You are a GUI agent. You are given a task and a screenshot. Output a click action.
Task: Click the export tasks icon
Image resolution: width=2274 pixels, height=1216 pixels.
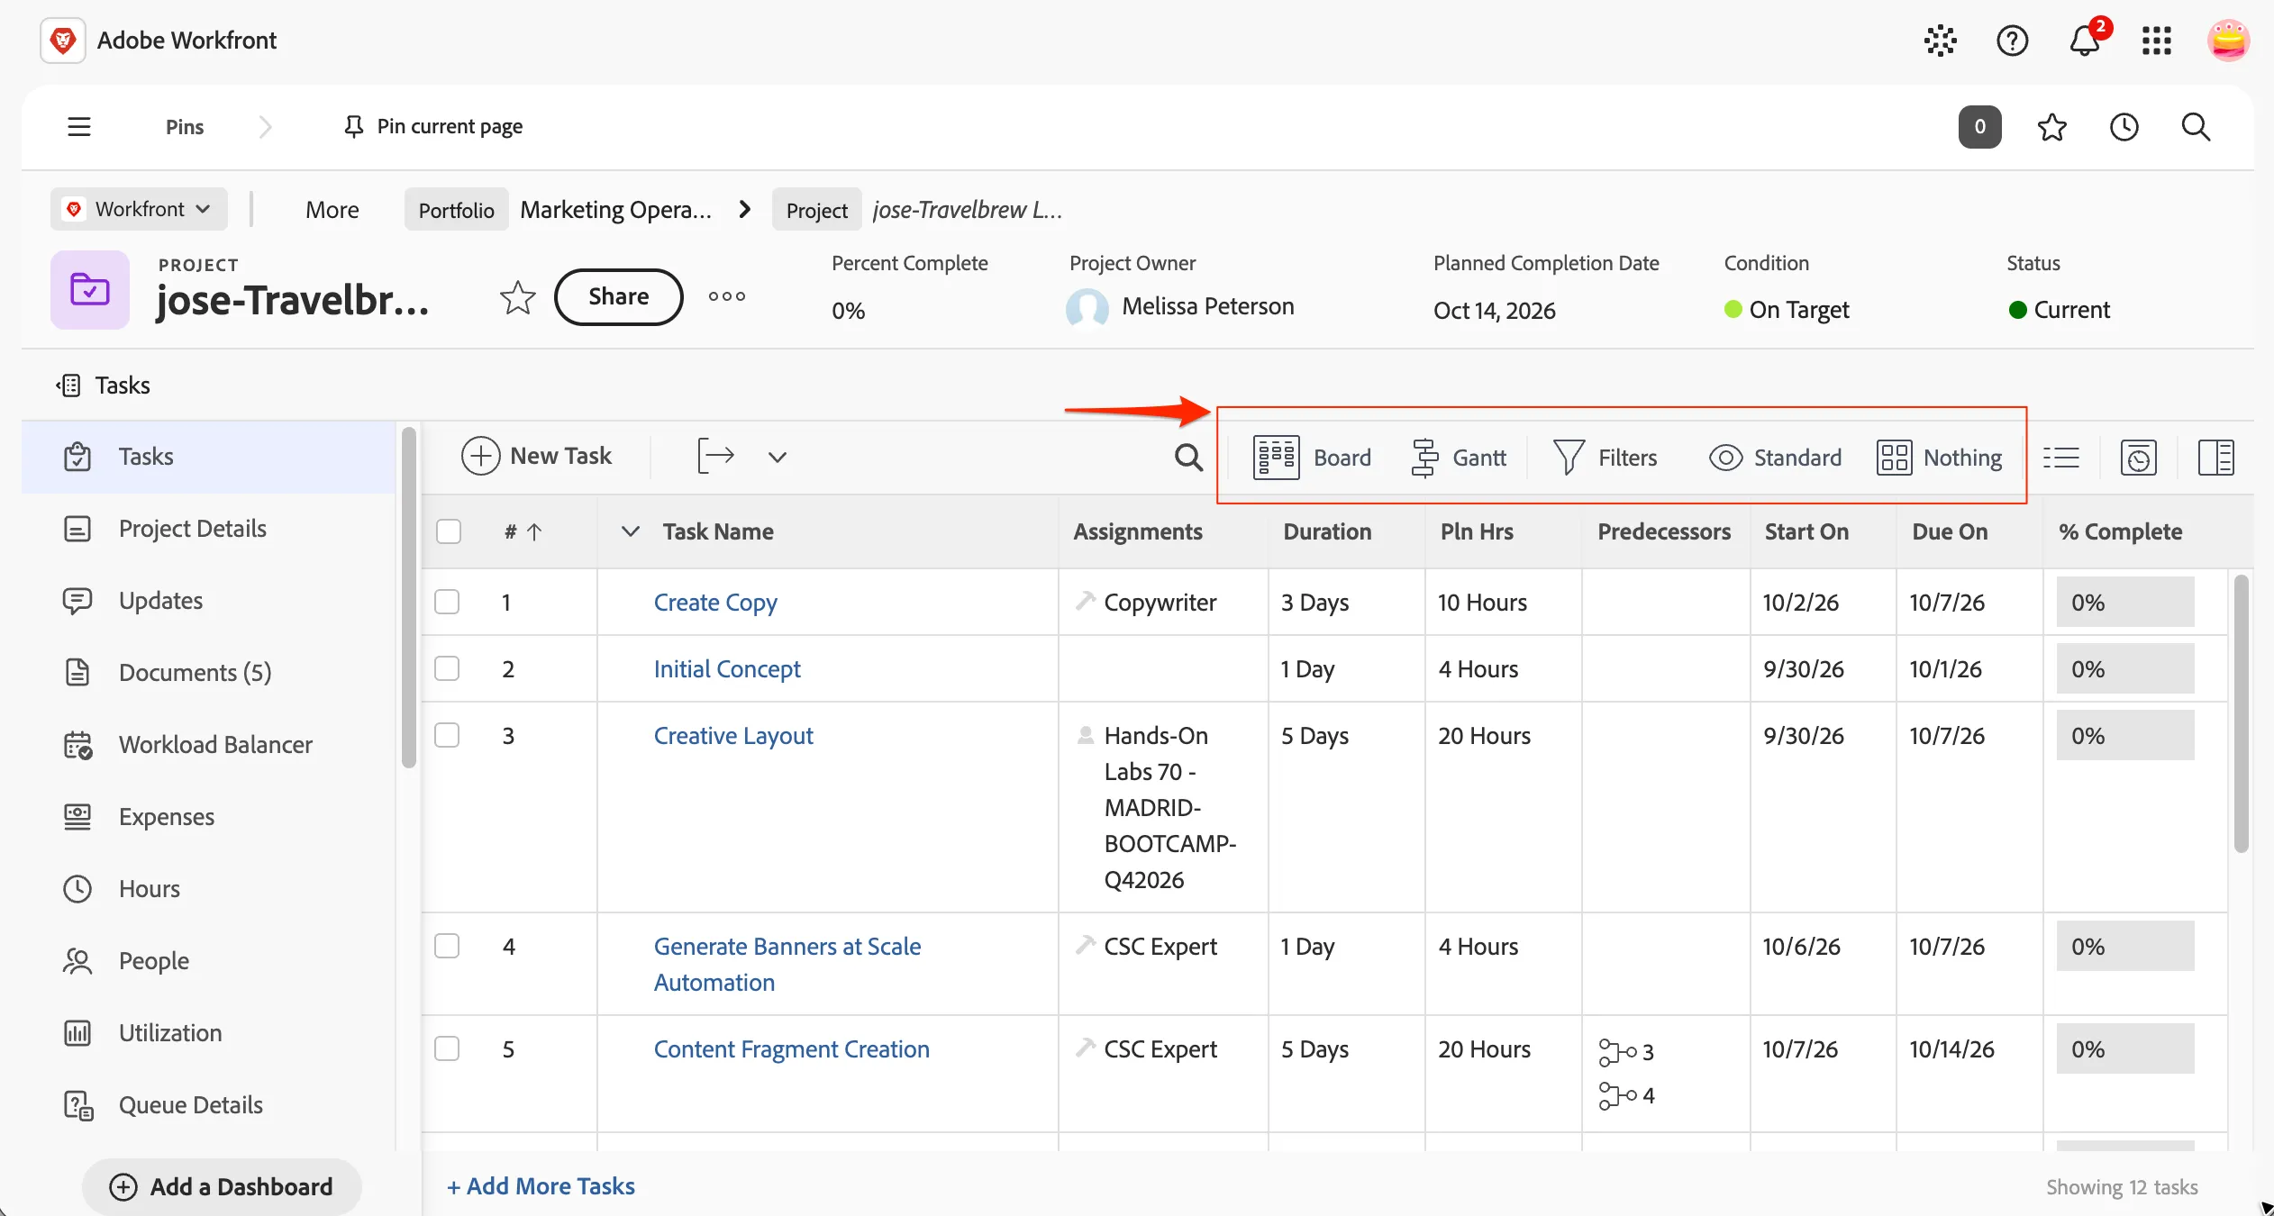coord(715,456)
